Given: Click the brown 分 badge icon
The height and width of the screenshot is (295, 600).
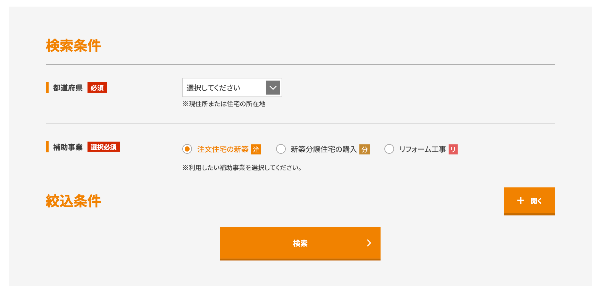Looking at the screenshot, I should pos(365,149).
